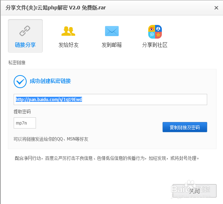Close the share dialog with the X
Screen dimensions: 223x204
[x=216, y=8]
